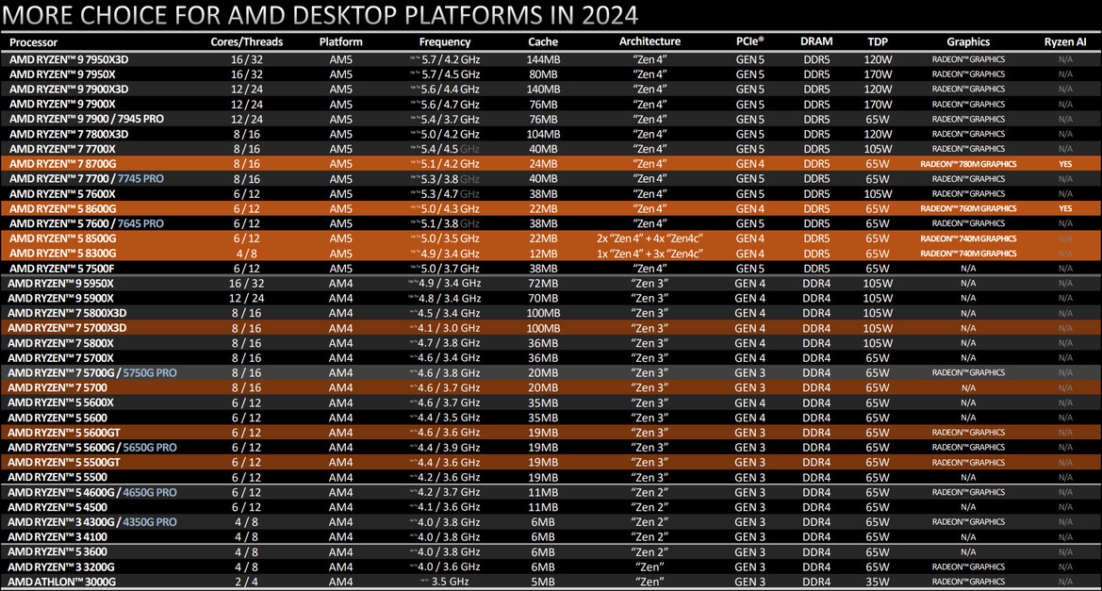Select processor name "AMD RYZEN 9 7900X"
The image size is (1102, 591).
[62, 104]
